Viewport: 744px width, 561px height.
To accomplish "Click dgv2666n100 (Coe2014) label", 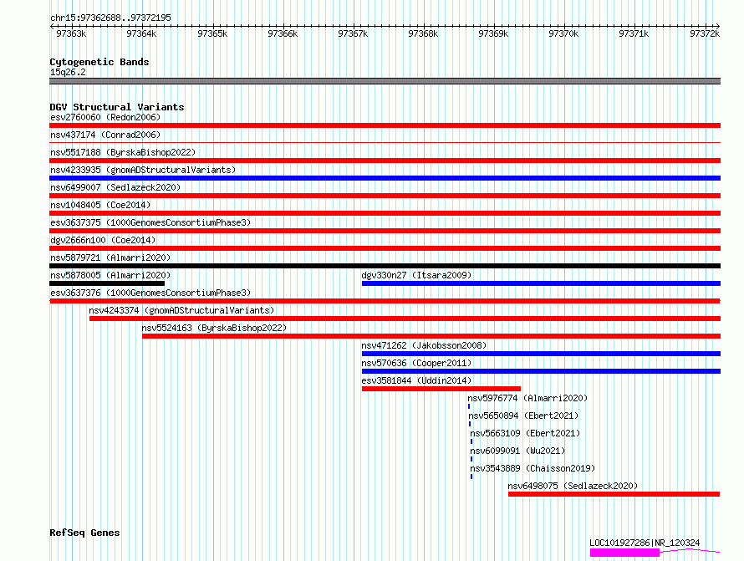I will pos(103,240).
